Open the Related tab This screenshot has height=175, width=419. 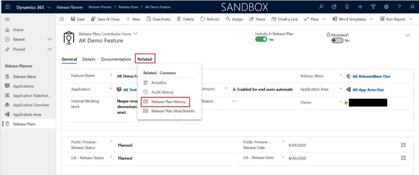[145, 59]
